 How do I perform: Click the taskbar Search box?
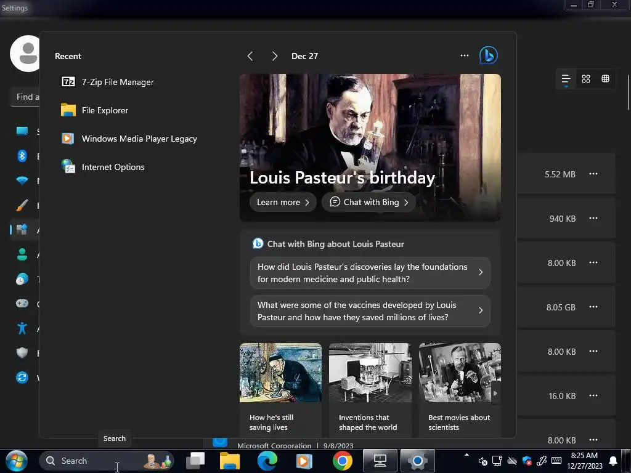coord(107,461)
